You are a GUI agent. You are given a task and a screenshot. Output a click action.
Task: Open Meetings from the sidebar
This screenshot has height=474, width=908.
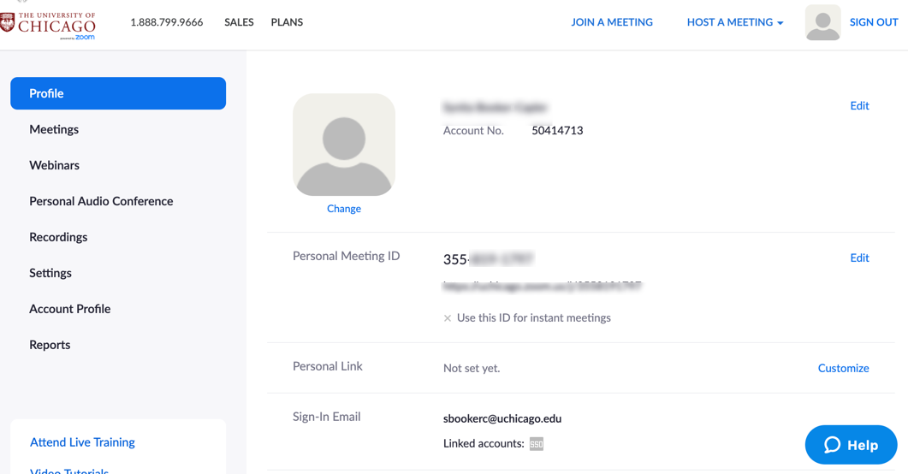(x=54, y=129)
